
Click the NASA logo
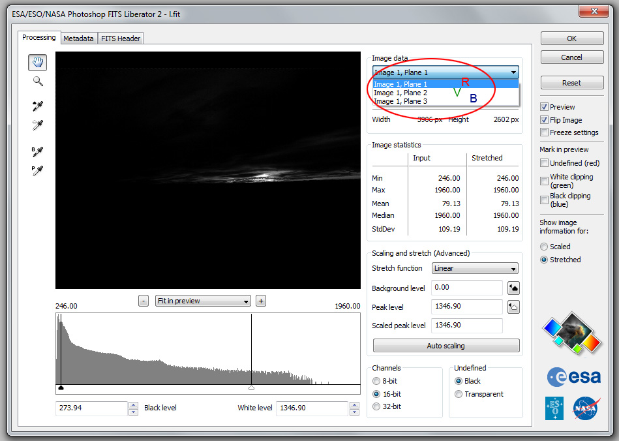click(x=586, y=408)
